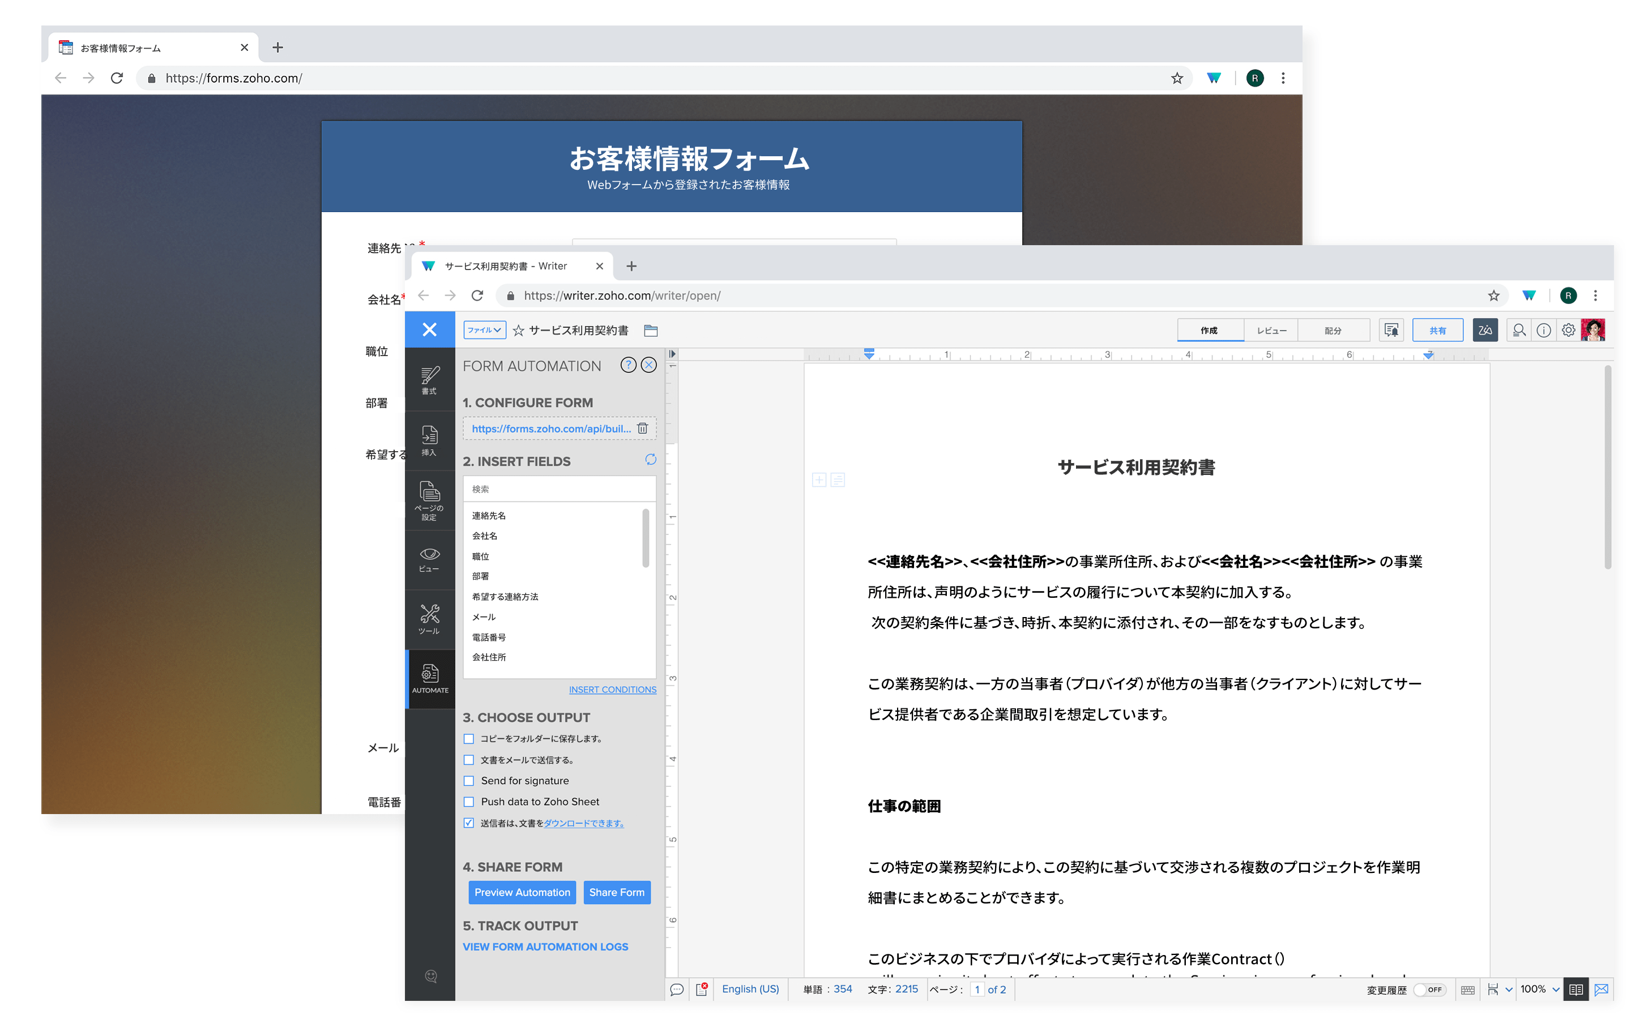Open the ビュー view panel
The image size is (1631, 1019).
(429, 560)
